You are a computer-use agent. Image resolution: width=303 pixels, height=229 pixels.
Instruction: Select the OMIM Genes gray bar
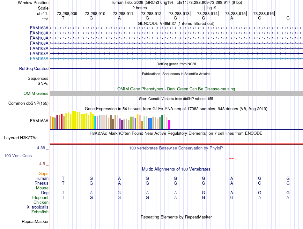click(176, 93)
